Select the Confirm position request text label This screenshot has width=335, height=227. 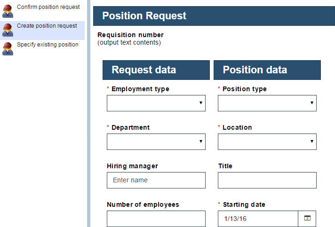(48, 7)
